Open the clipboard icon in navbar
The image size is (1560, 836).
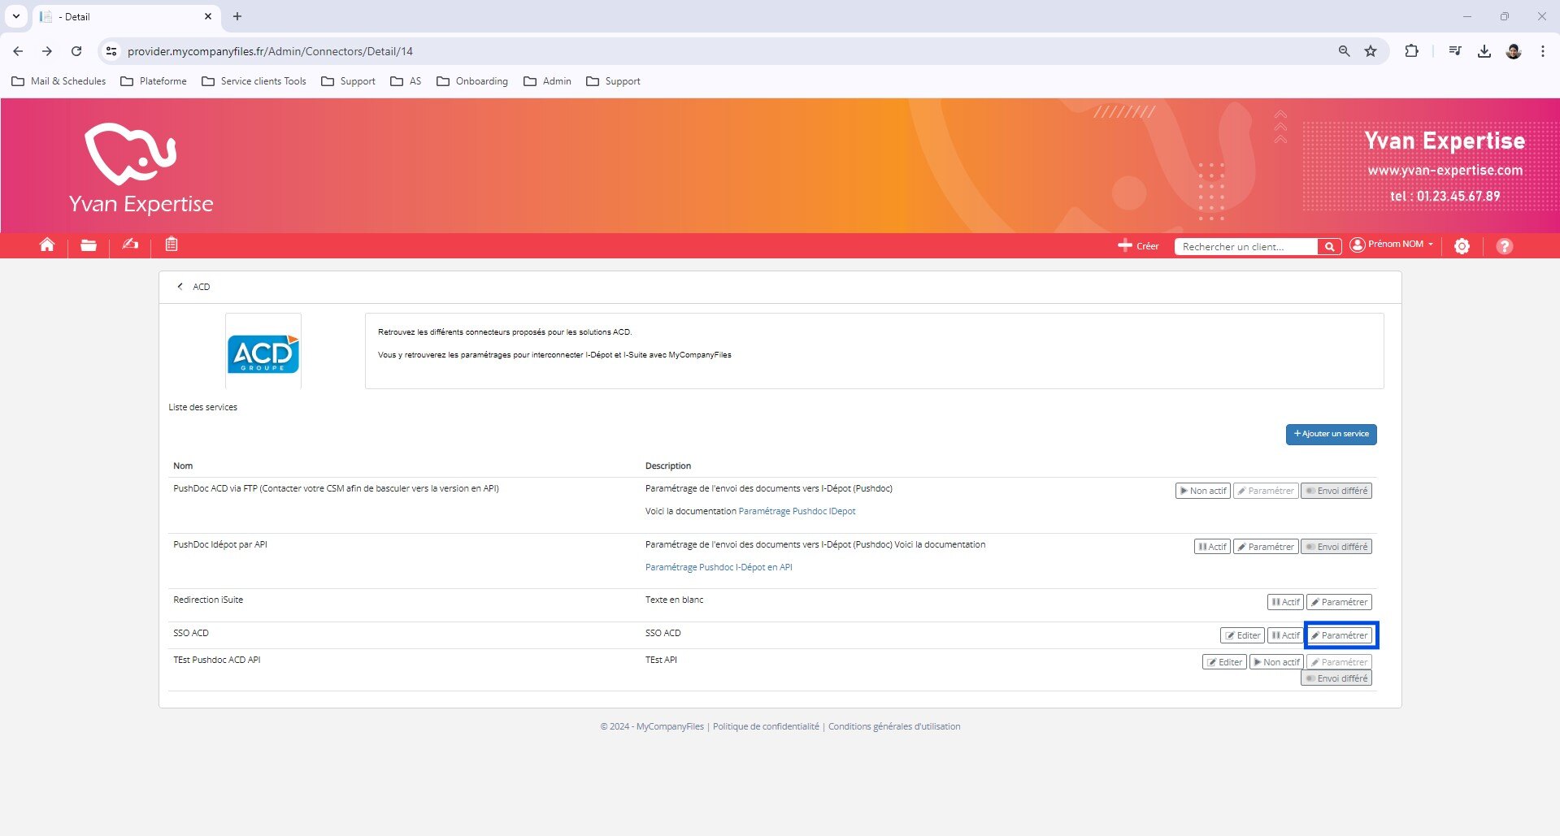172,245
